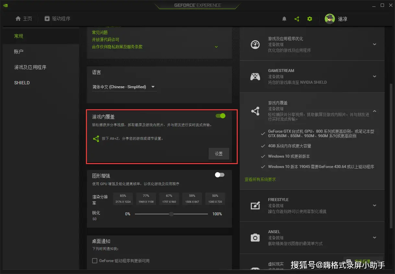Select 67% render resolution 1707 X 960
395x274 pixels.
tap(169, 198)
